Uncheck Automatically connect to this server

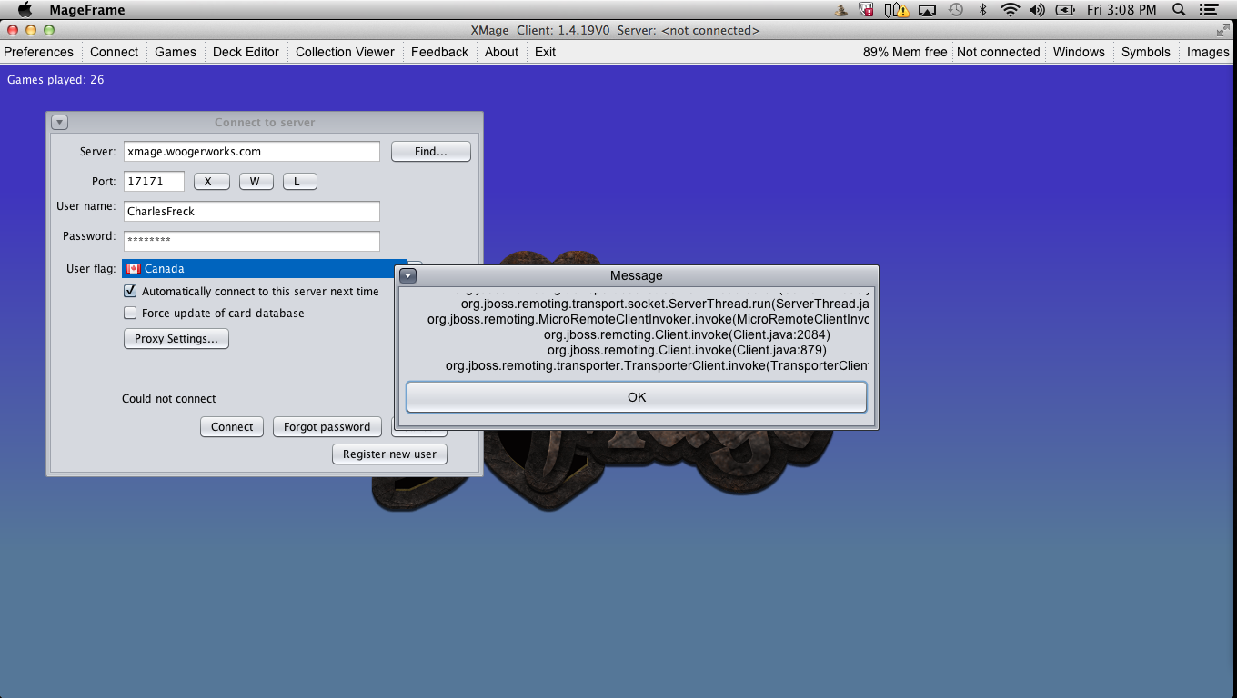pyautogui.click(x=130, y=292)
